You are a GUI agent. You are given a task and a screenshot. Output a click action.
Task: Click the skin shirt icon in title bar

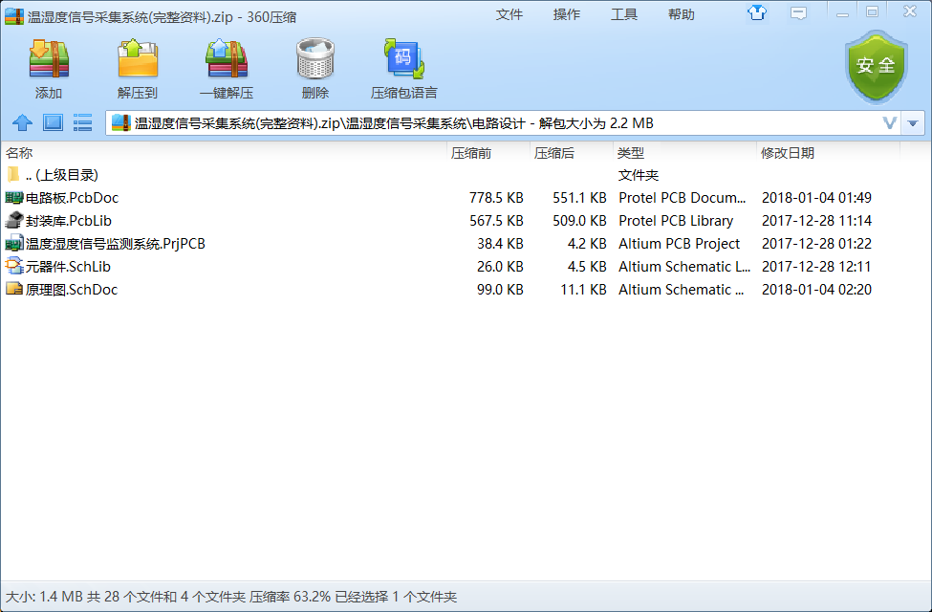(757, 12)
